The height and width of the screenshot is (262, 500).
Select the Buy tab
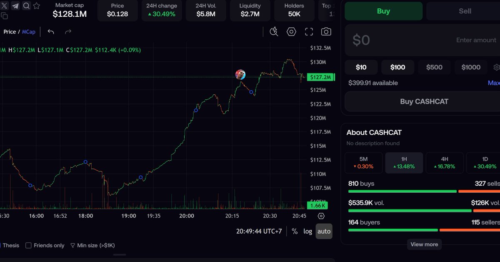click(x=383, y=11)
